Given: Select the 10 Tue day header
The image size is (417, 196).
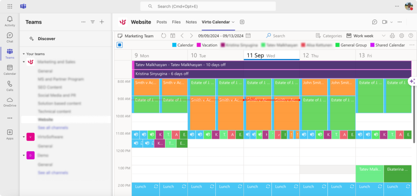Looking at the screenshot, I should (215, 55).
